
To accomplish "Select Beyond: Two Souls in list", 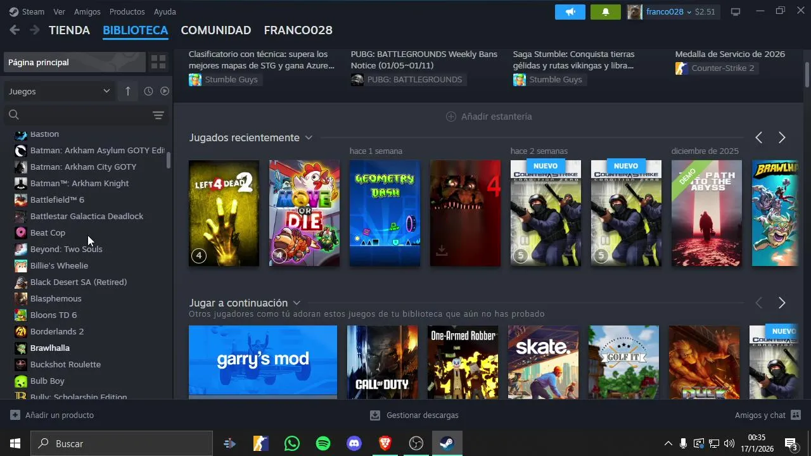I will click(x=66, y=249).
